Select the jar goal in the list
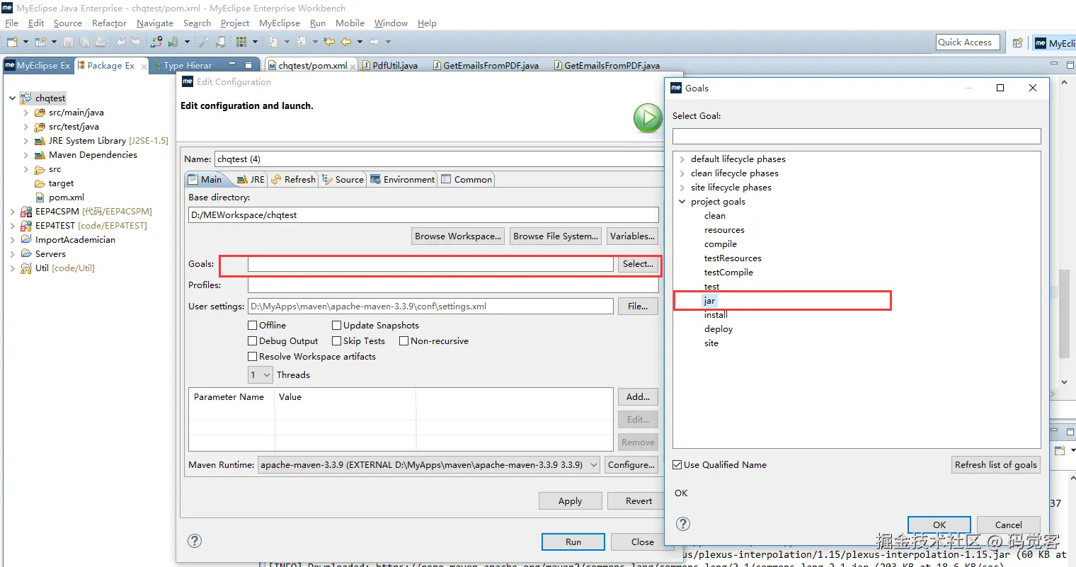The width and height of the screenshot is (1076, 567). (x=709, y=301)
